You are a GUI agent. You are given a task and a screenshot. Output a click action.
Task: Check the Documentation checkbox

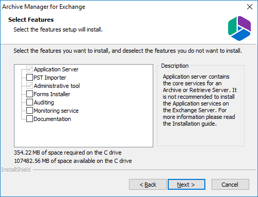[x=29, y=119]
